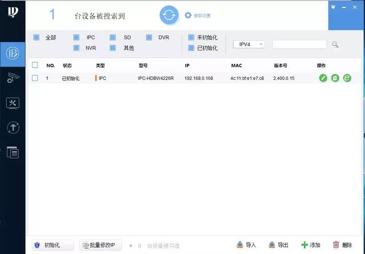Sort by the 版本号 column header

click(281, 65)
